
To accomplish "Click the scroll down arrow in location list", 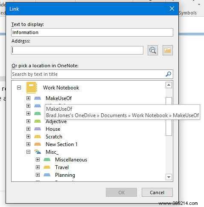I will click(169, 177).
